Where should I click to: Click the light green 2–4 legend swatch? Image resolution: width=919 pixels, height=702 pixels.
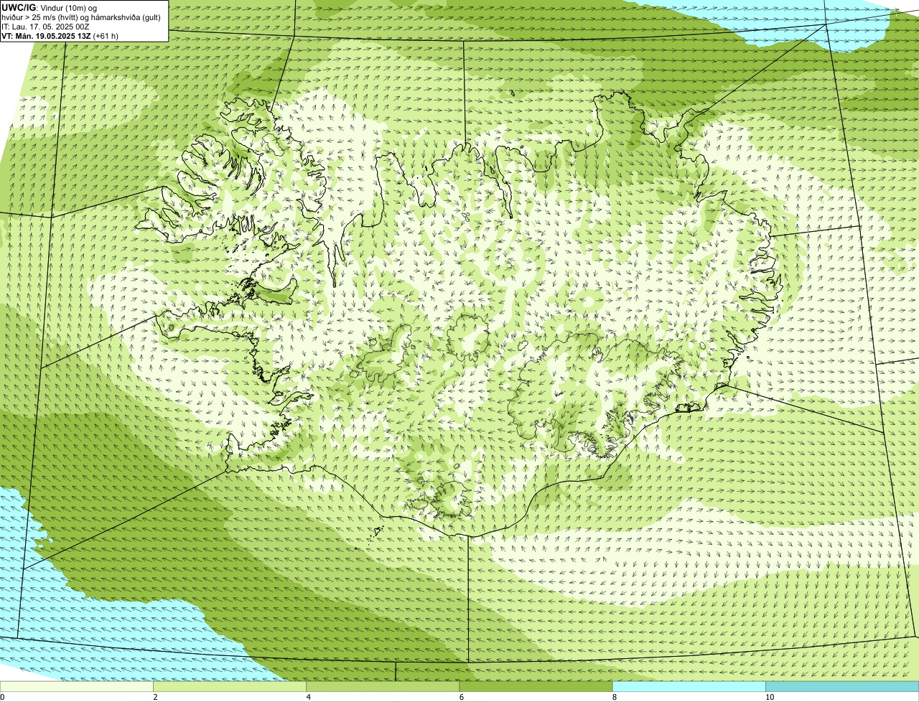230,687
